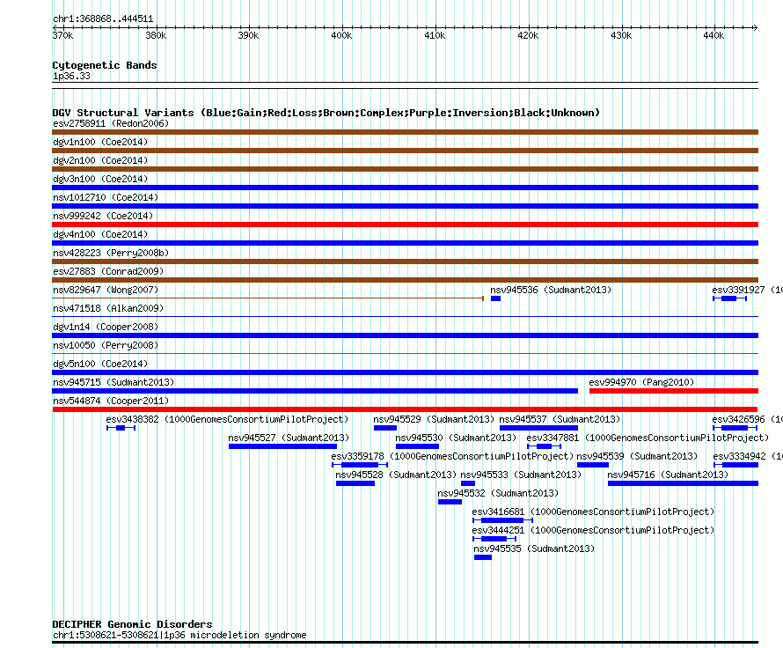
Task: Select nsv945715 (Sudmant2013) gain bar label
Action: (113, 382)
